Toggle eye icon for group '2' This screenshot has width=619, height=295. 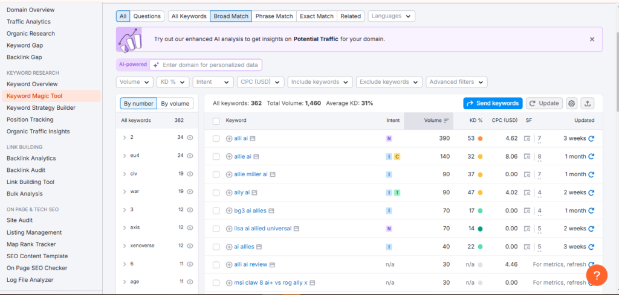[190, 138]
